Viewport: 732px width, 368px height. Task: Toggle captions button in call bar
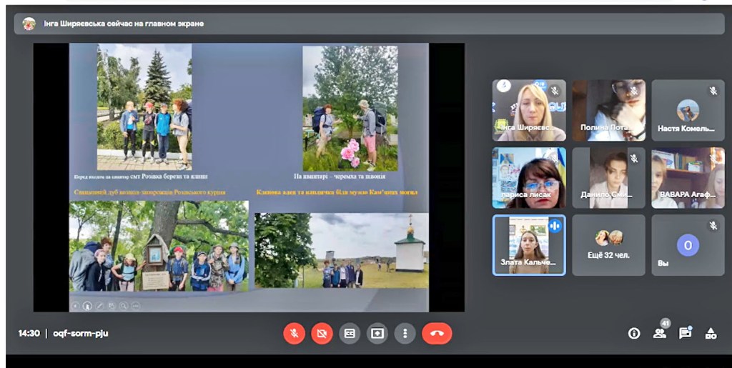pyautogui.click(x=350, y=333)
